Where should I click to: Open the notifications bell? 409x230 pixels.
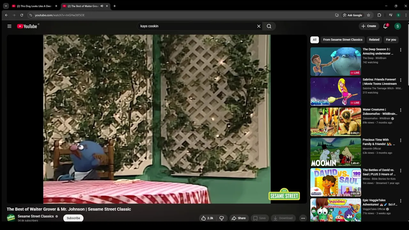(x=385, y=26)
